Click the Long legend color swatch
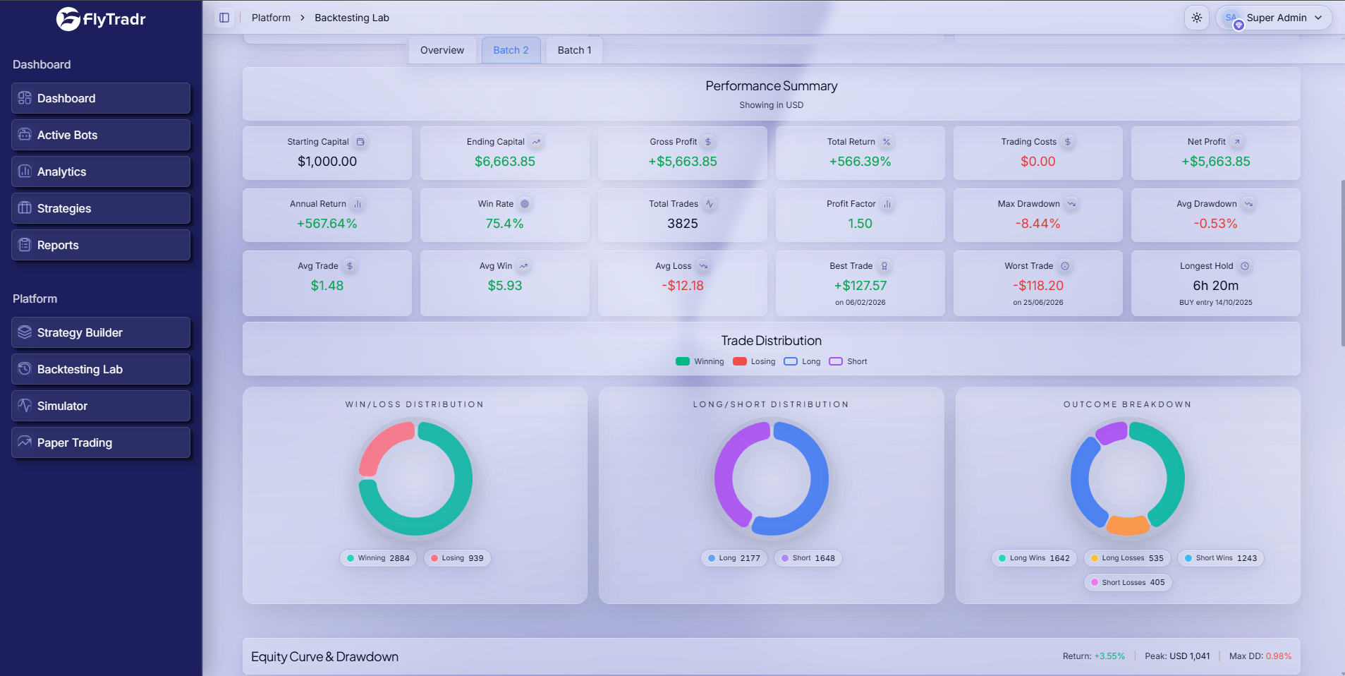Image resolution: width=1345 pixels, height=676 pixels. pyautogui.click(x=791, y=361)
